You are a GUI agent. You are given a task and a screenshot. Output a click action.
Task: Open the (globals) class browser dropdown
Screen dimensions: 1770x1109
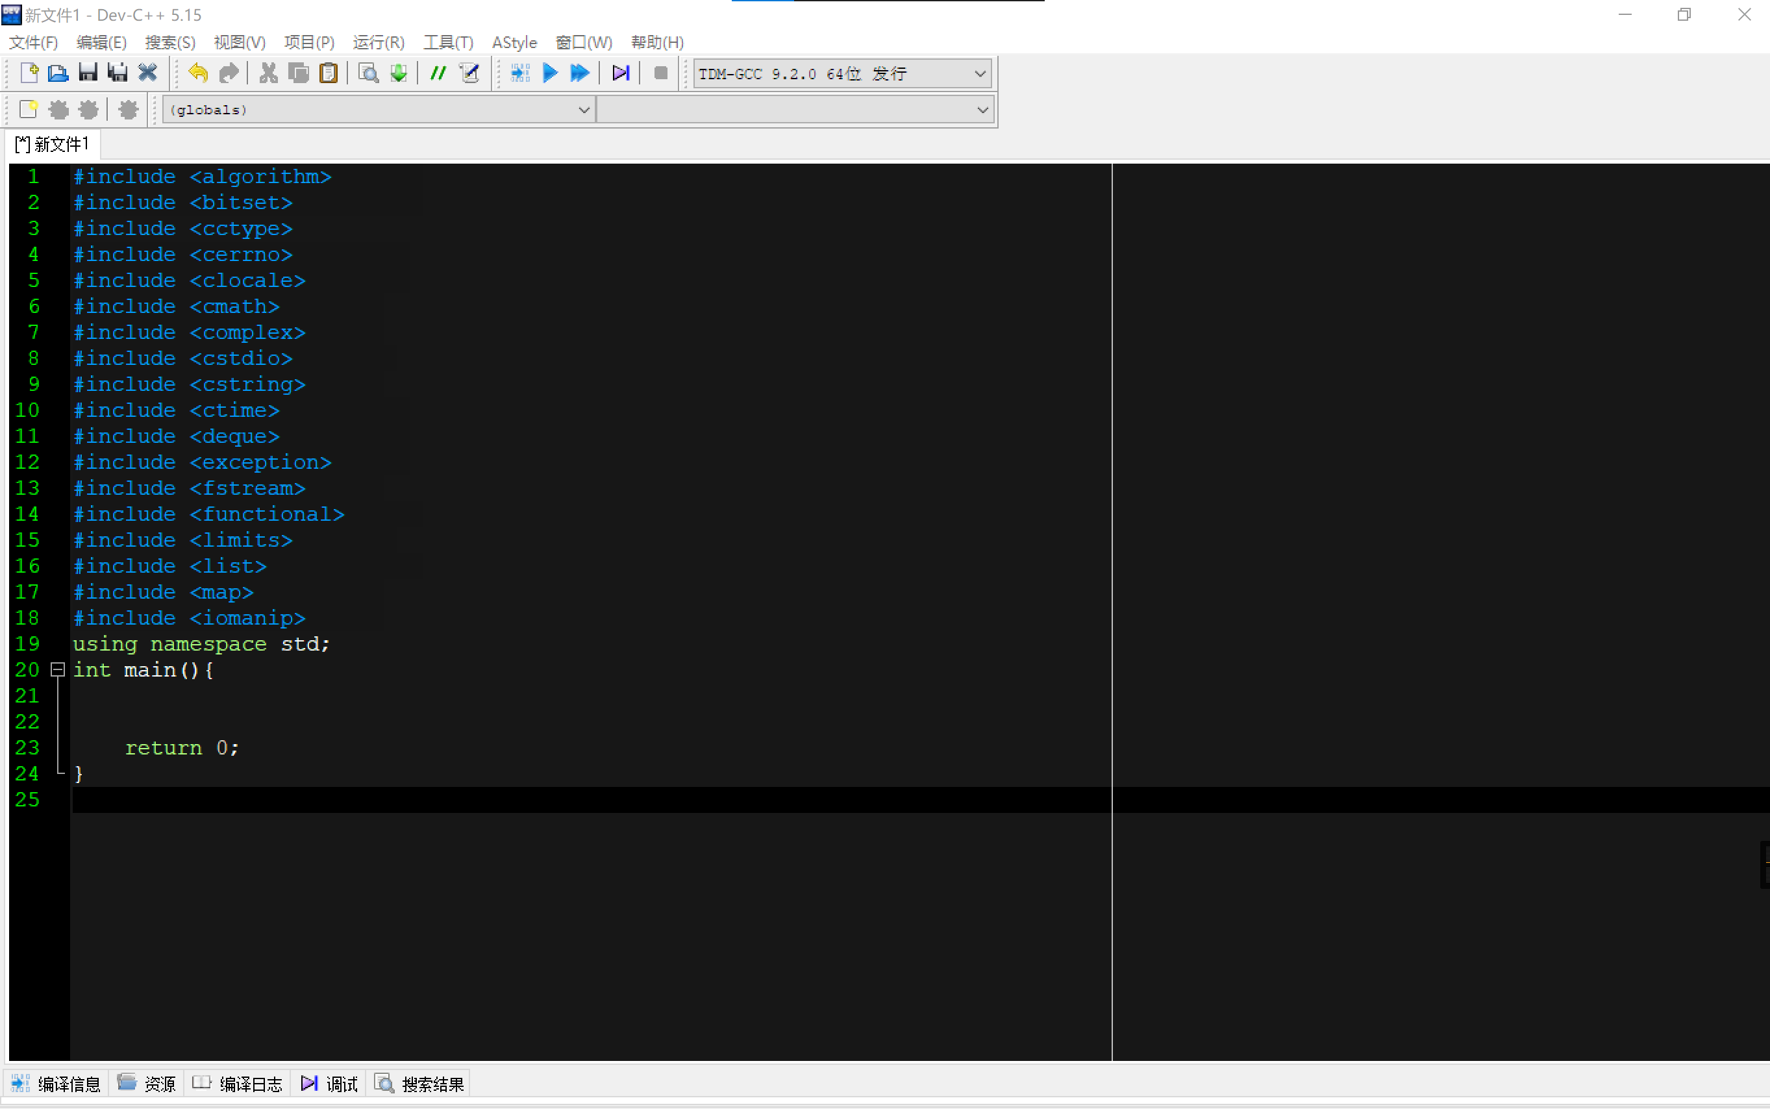(x=583, y=109)
